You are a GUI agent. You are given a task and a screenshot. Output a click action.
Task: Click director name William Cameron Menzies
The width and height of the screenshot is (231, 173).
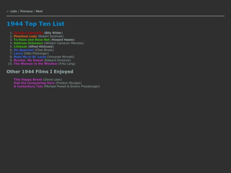64,43
